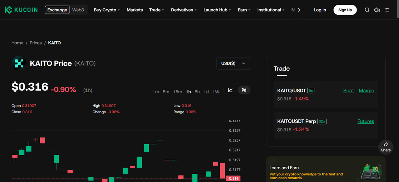Open the Learn and Earn banner
Image resolution: width=399 pixels, height=182 pixels.
pos(326,169)
